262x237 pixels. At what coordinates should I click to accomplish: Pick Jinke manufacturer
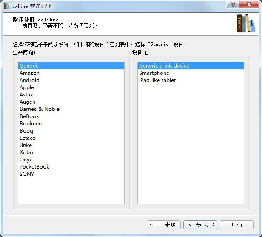tap(71, 145)
